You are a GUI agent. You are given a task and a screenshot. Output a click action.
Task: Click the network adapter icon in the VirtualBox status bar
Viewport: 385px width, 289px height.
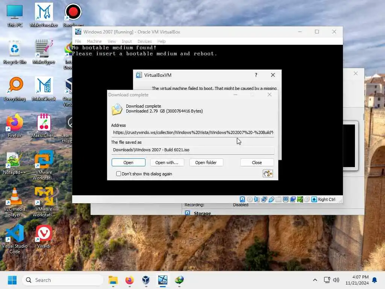tap(264, 199)
